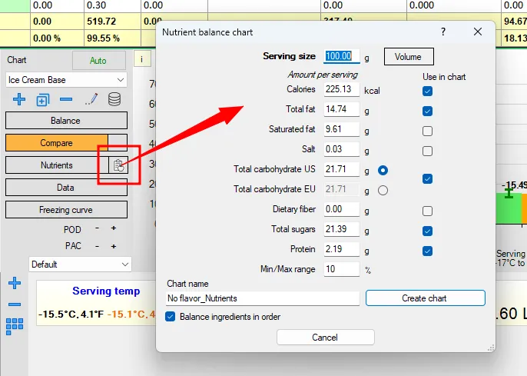
Task: Click the Freezing curve button
Action: pos(66,210)
